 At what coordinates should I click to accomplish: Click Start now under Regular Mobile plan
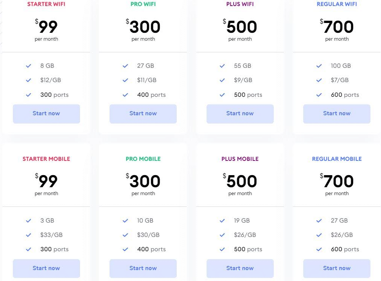tap(336, 269)
